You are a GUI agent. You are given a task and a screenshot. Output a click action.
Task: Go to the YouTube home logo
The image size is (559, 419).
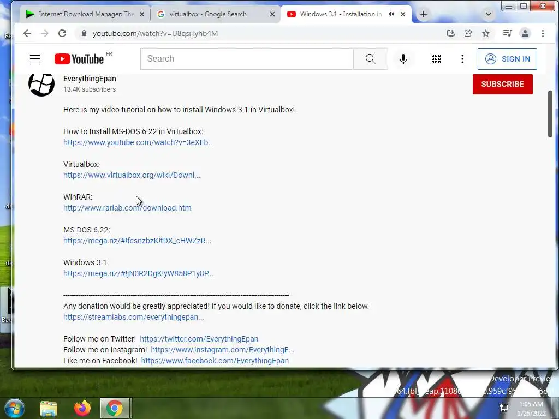79,59
